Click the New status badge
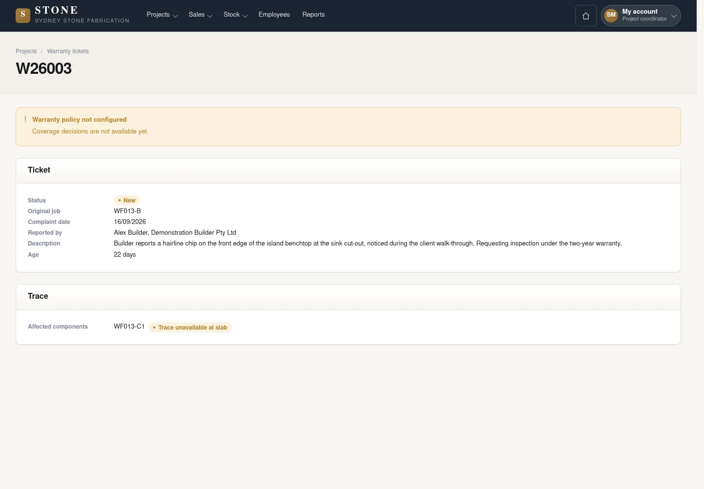This screenshot has width=704, height=489. click(127, 200)
